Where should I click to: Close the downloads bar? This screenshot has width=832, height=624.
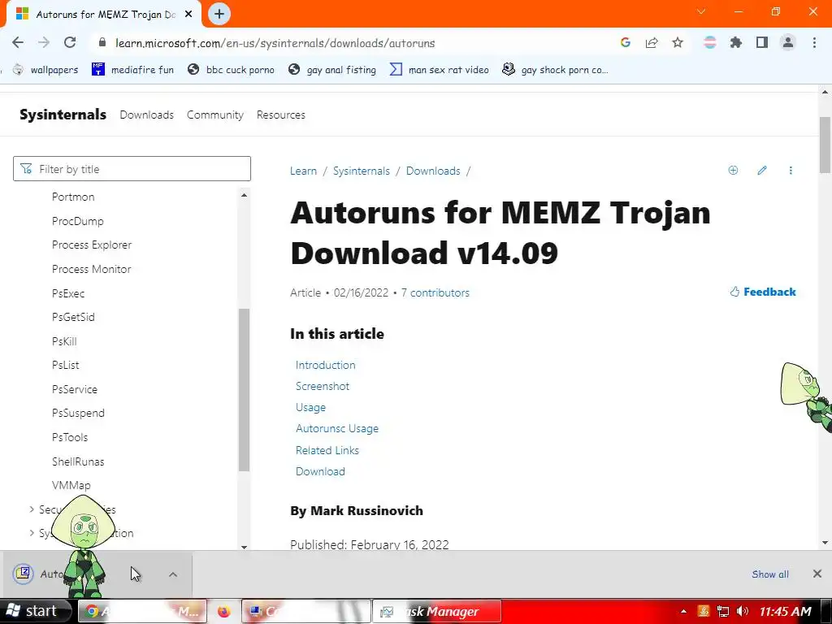(x=817, y=574)
